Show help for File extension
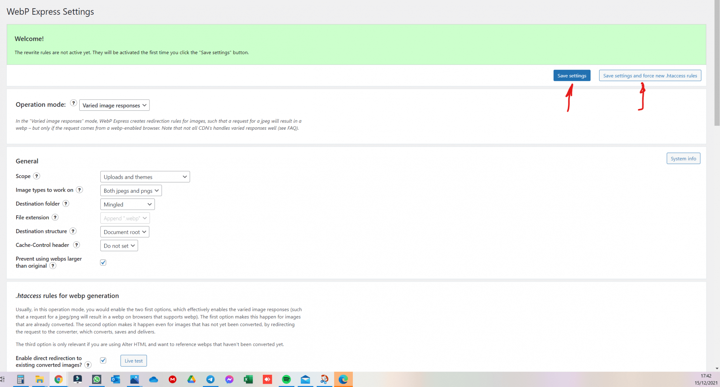Screen dimensions: 720x387 55,217
